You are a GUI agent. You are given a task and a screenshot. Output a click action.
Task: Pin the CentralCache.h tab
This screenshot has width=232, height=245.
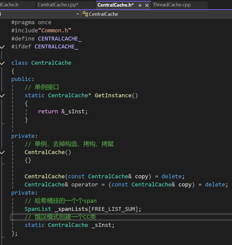click(x=140, y=5)
